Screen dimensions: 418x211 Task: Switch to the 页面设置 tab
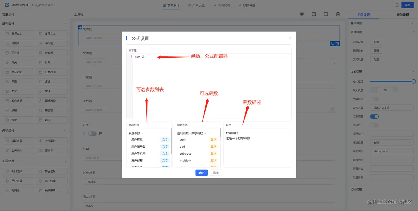196,5
